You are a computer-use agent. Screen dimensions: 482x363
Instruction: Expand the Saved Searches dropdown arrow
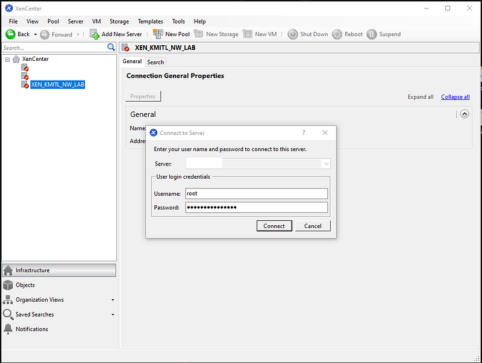click(x=113, y=315)
